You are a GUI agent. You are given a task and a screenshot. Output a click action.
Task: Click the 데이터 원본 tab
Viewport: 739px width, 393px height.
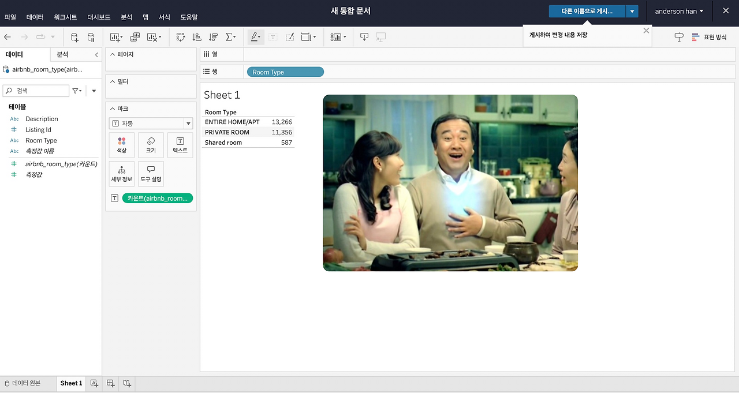click(x=22, y=383)
